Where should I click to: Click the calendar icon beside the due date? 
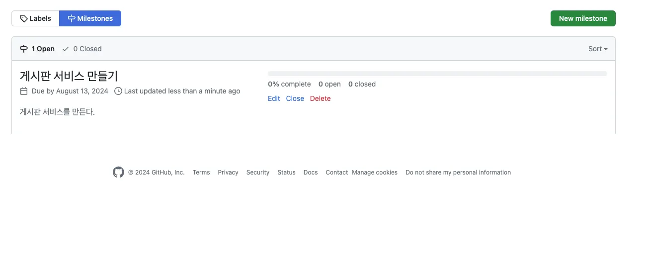coord(24,91)
